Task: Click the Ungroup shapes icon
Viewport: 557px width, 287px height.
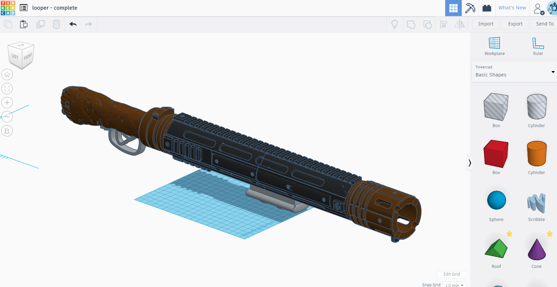Action: pos(427,24)
